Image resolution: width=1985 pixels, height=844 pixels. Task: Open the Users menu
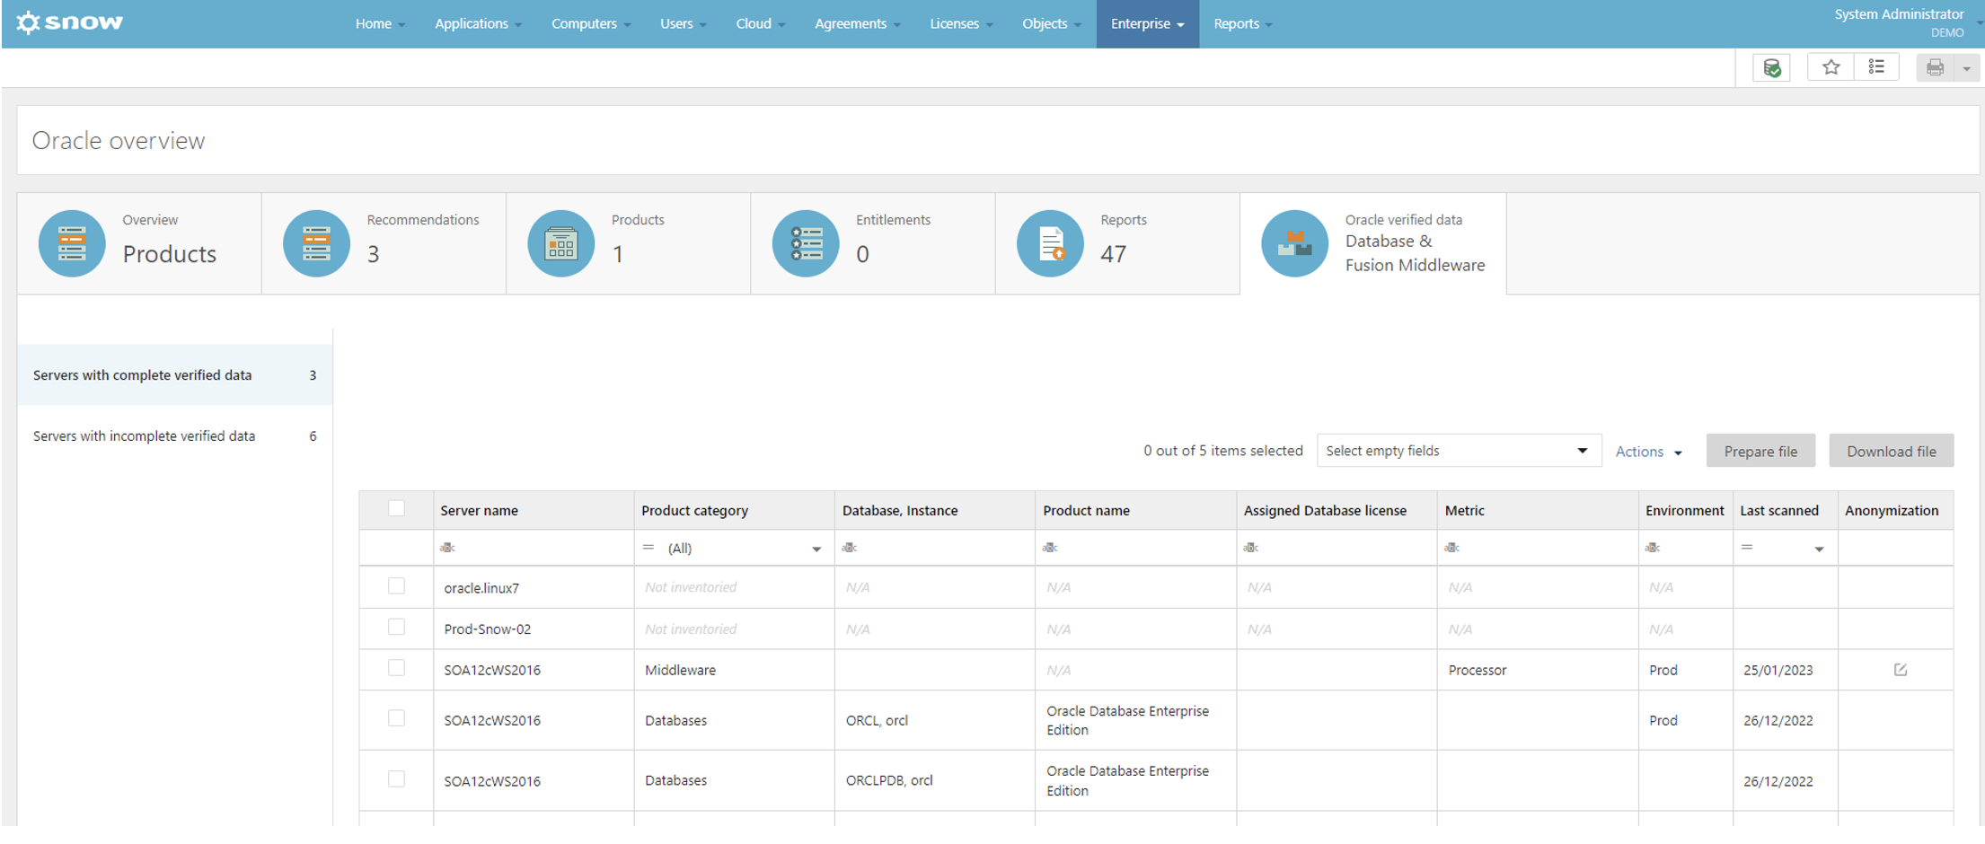pos(683,23)
